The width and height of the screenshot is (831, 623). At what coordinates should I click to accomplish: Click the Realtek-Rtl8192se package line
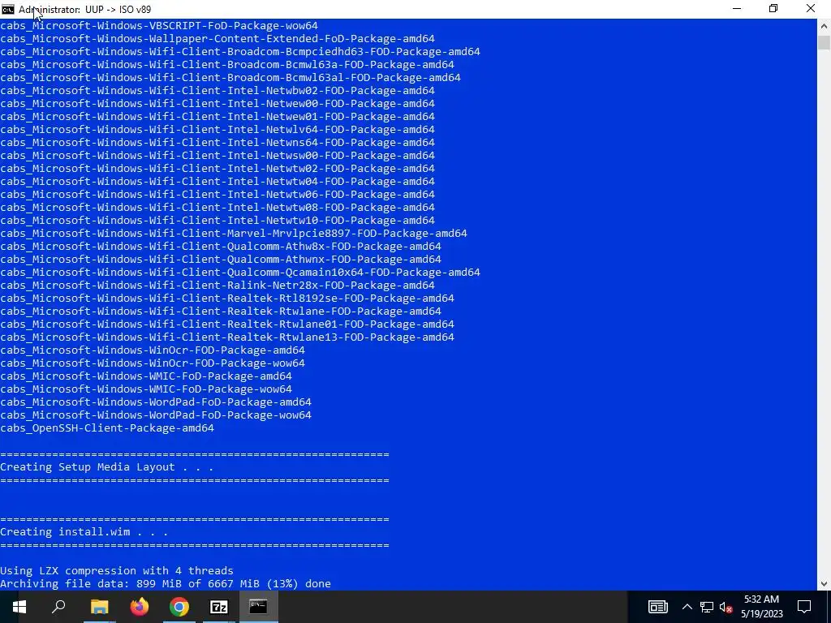[227, 299]
